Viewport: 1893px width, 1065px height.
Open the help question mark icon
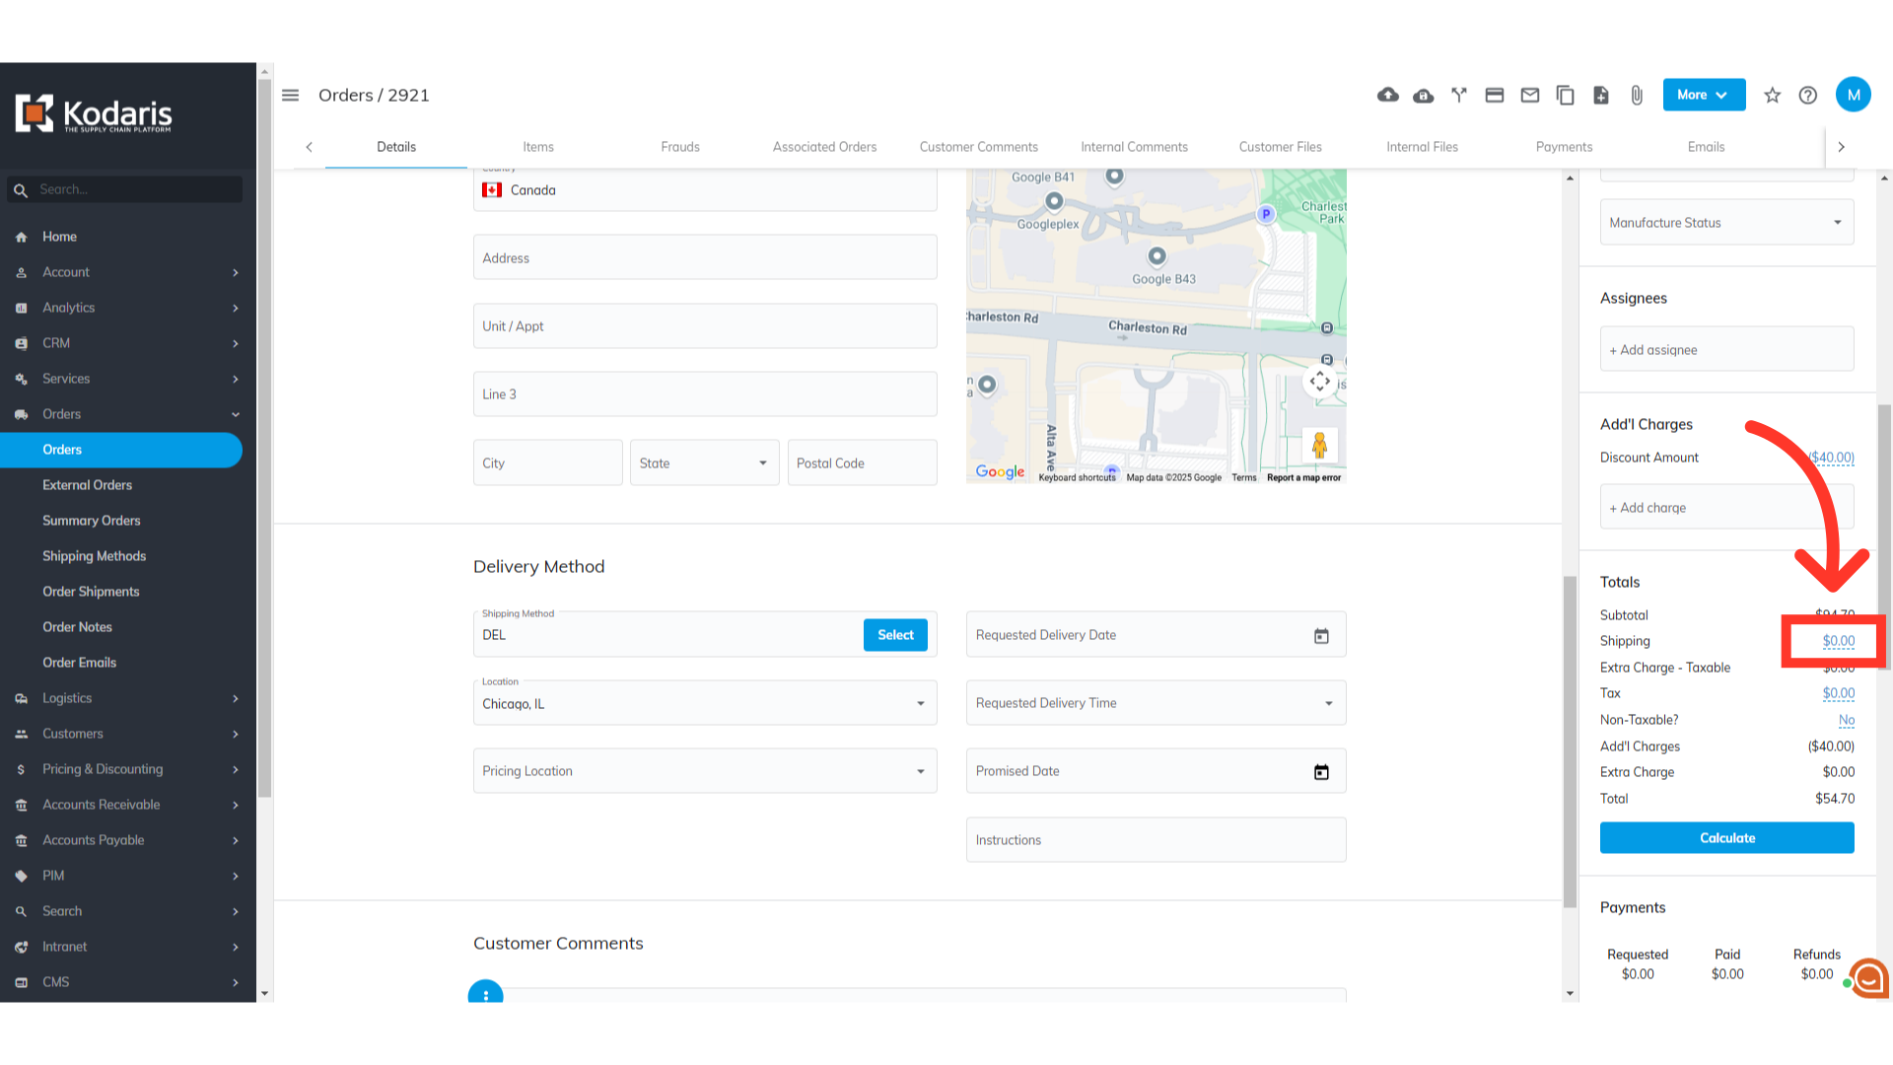[1808, 95]
